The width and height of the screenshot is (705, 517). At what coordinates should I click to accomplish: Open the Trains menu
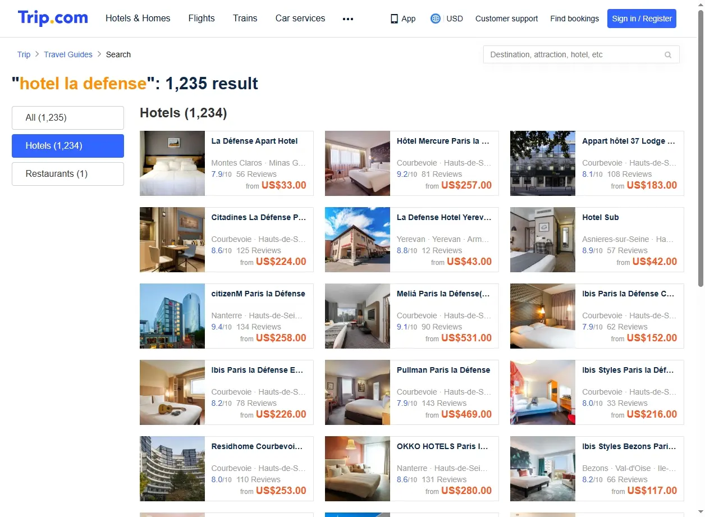(245, 19)
